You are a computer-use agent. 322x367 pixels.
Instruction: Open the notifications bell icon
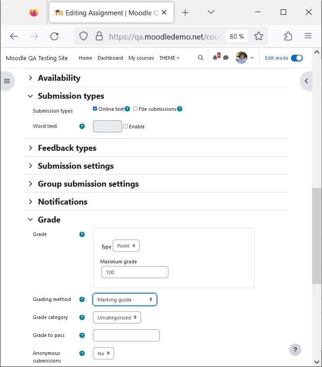(215, 57)
